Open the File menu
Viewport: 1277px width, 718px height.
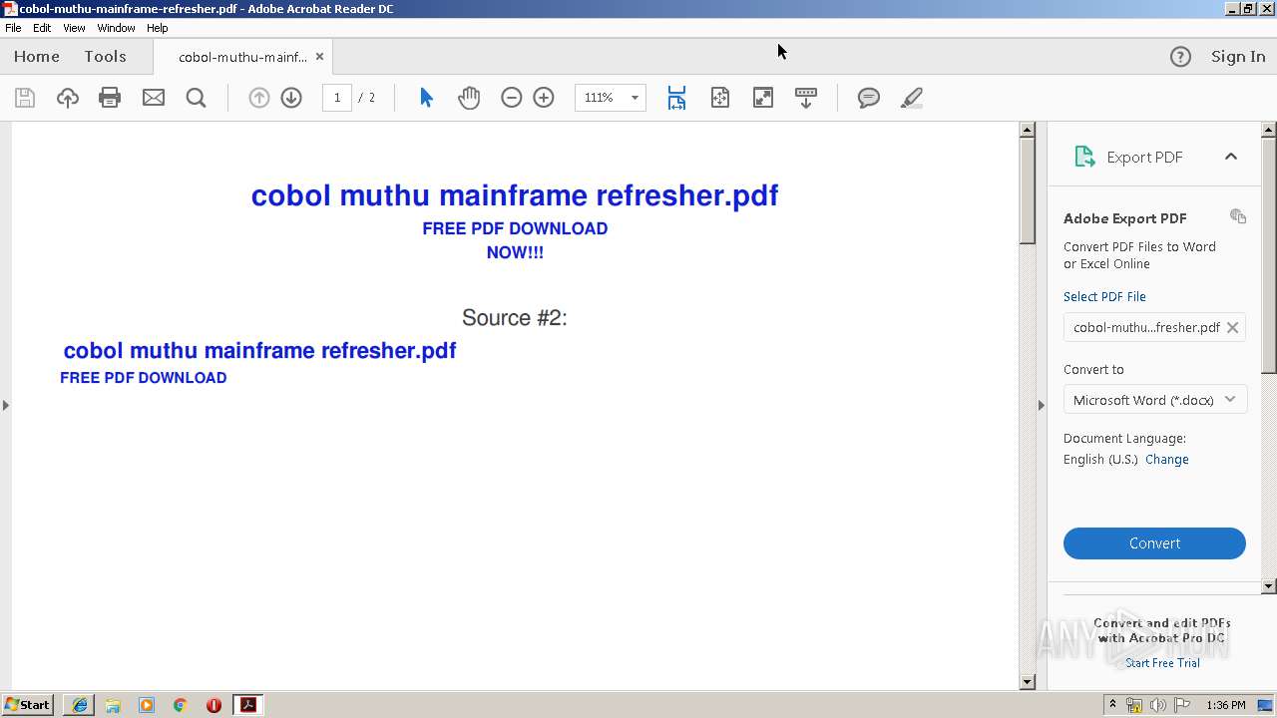point(13,28)
